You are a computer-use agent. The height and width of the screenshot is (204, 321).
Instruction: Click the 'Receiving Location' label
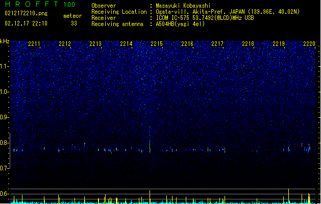click(x=119, y=12)
